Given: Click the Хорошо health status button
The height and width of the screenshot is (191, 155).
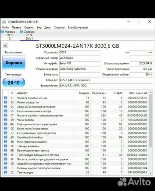Looking at the screenshot, I should pos(14,63).
